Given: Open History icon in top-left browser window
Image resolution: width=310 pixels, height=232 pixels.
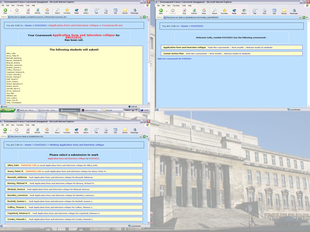Looking at the screenshot, I should point(86,11).
